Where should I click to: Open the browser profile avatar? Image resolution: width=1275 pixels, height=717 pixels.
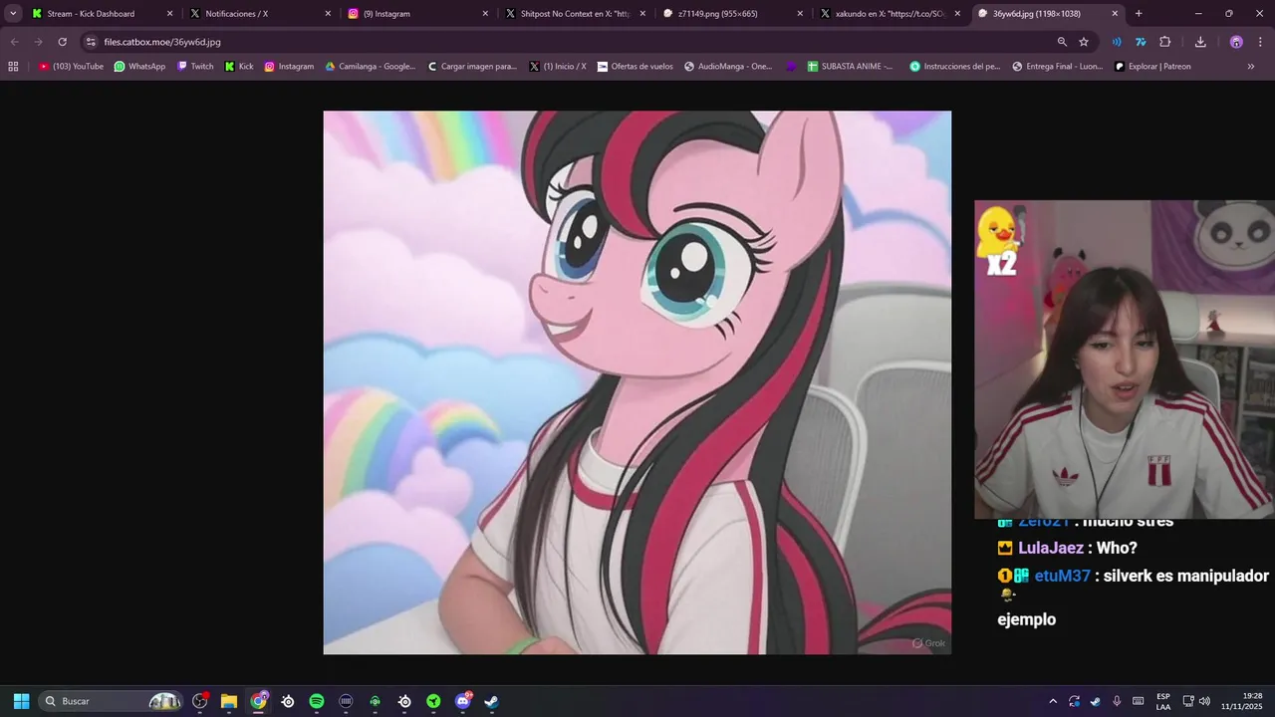click(1236, 42)
